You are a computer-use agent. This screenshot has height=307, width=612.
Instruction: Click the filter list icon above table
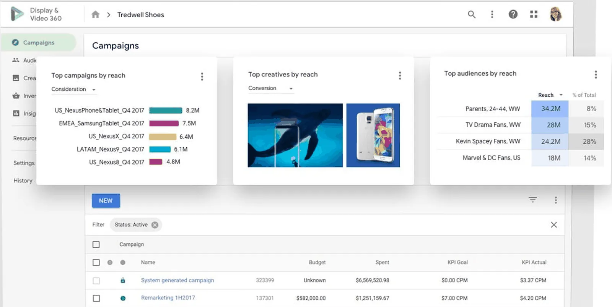[532, 200]
